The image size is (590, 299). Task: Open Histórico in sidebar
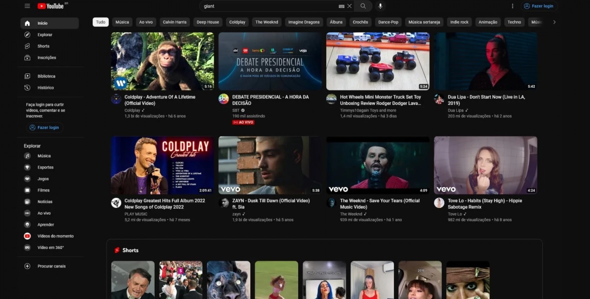(50, 87)
